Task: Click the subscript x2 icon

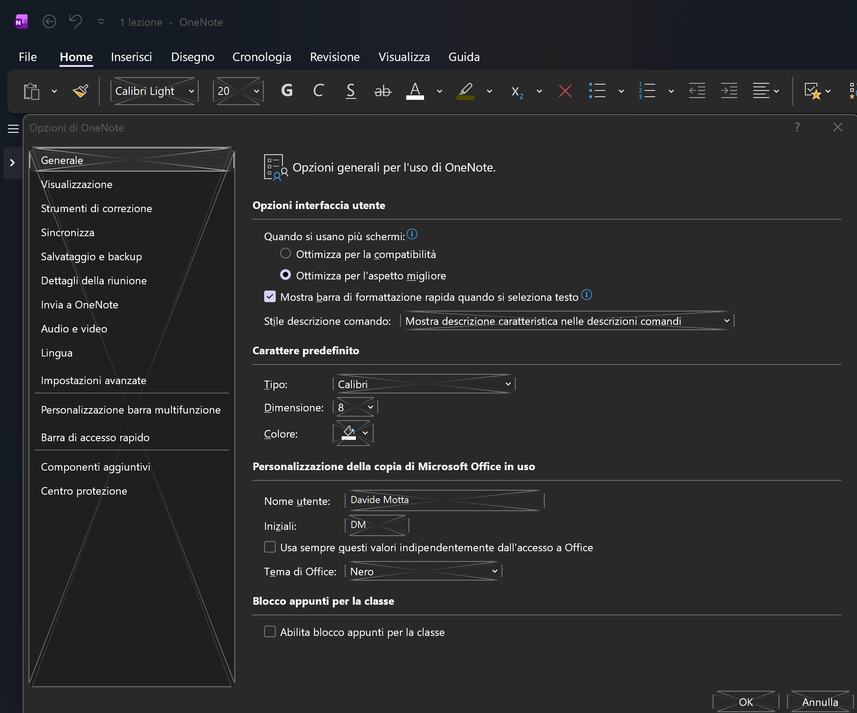Action: coord(517,91)
